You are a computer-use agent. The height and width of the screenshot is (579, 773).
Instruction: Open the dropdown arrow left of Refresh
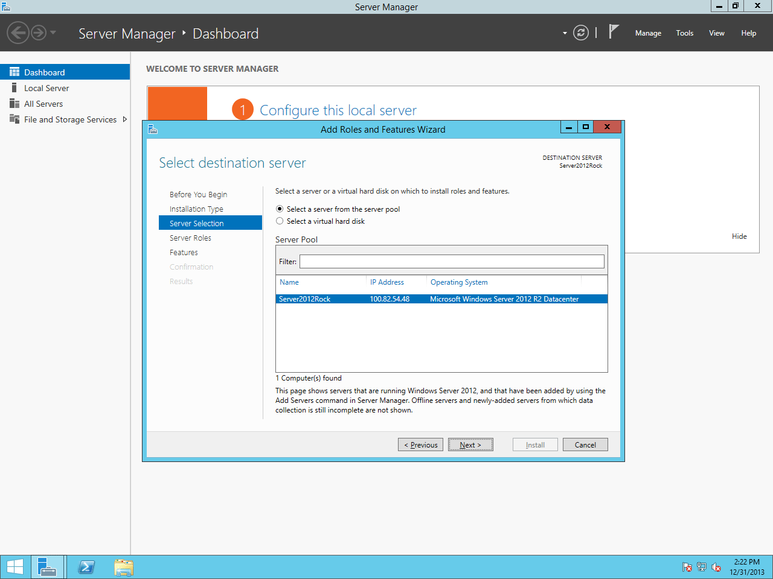pos(565,33)
